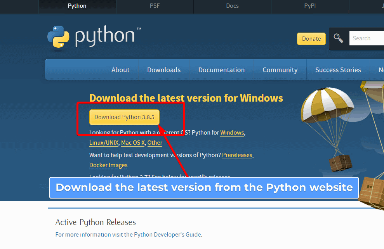Screen dimensions: 384x249
Task: Follow the Mac OS X download link
Action: pyautogui.click(x=133, y=143)
